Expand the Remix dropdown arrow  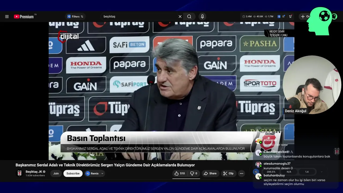pos(102,173)
